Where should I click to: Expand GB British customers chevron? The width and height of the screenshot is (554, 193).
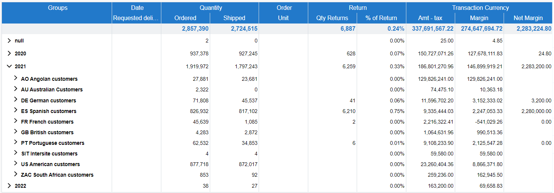(16, 132)
